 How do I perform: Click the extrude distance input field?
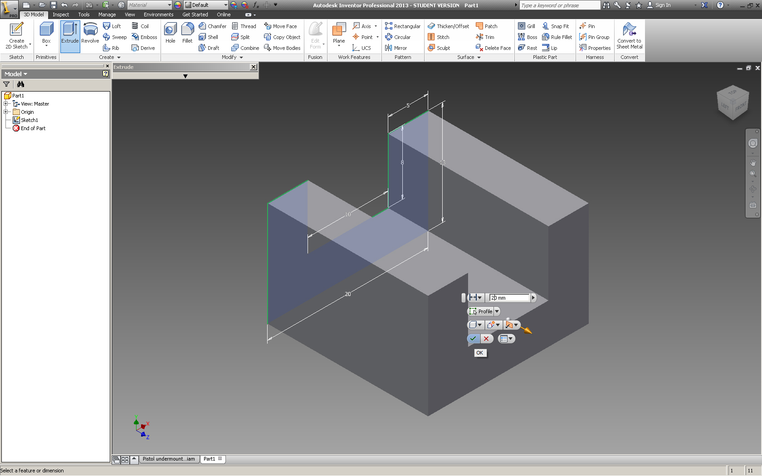(x=509, y=298)
